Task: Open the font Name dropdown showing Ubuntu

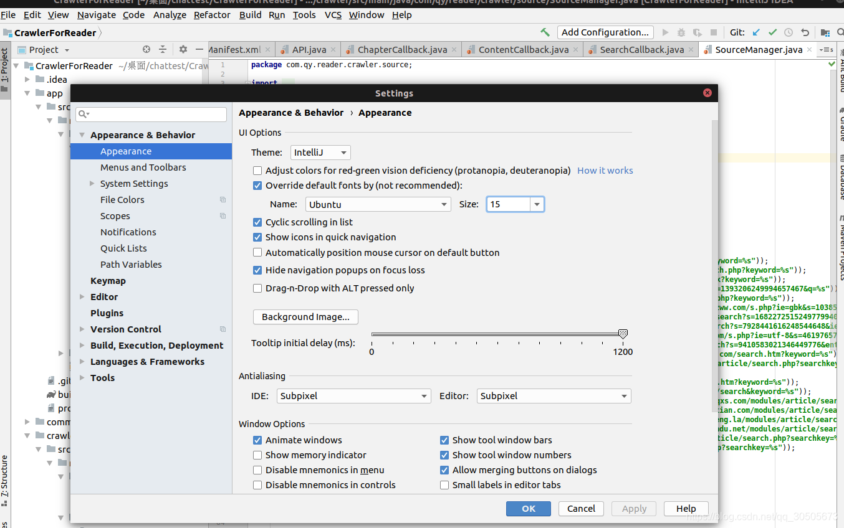Action: point(378,204)
